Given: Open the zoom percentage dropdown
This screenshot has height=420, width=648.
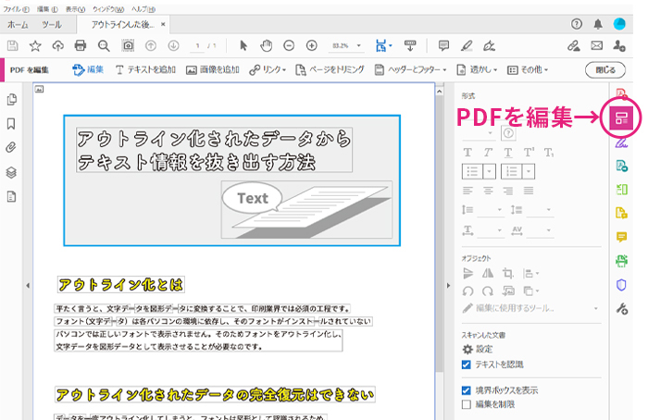Looking at the screenshot, I should tap(359, 45).
